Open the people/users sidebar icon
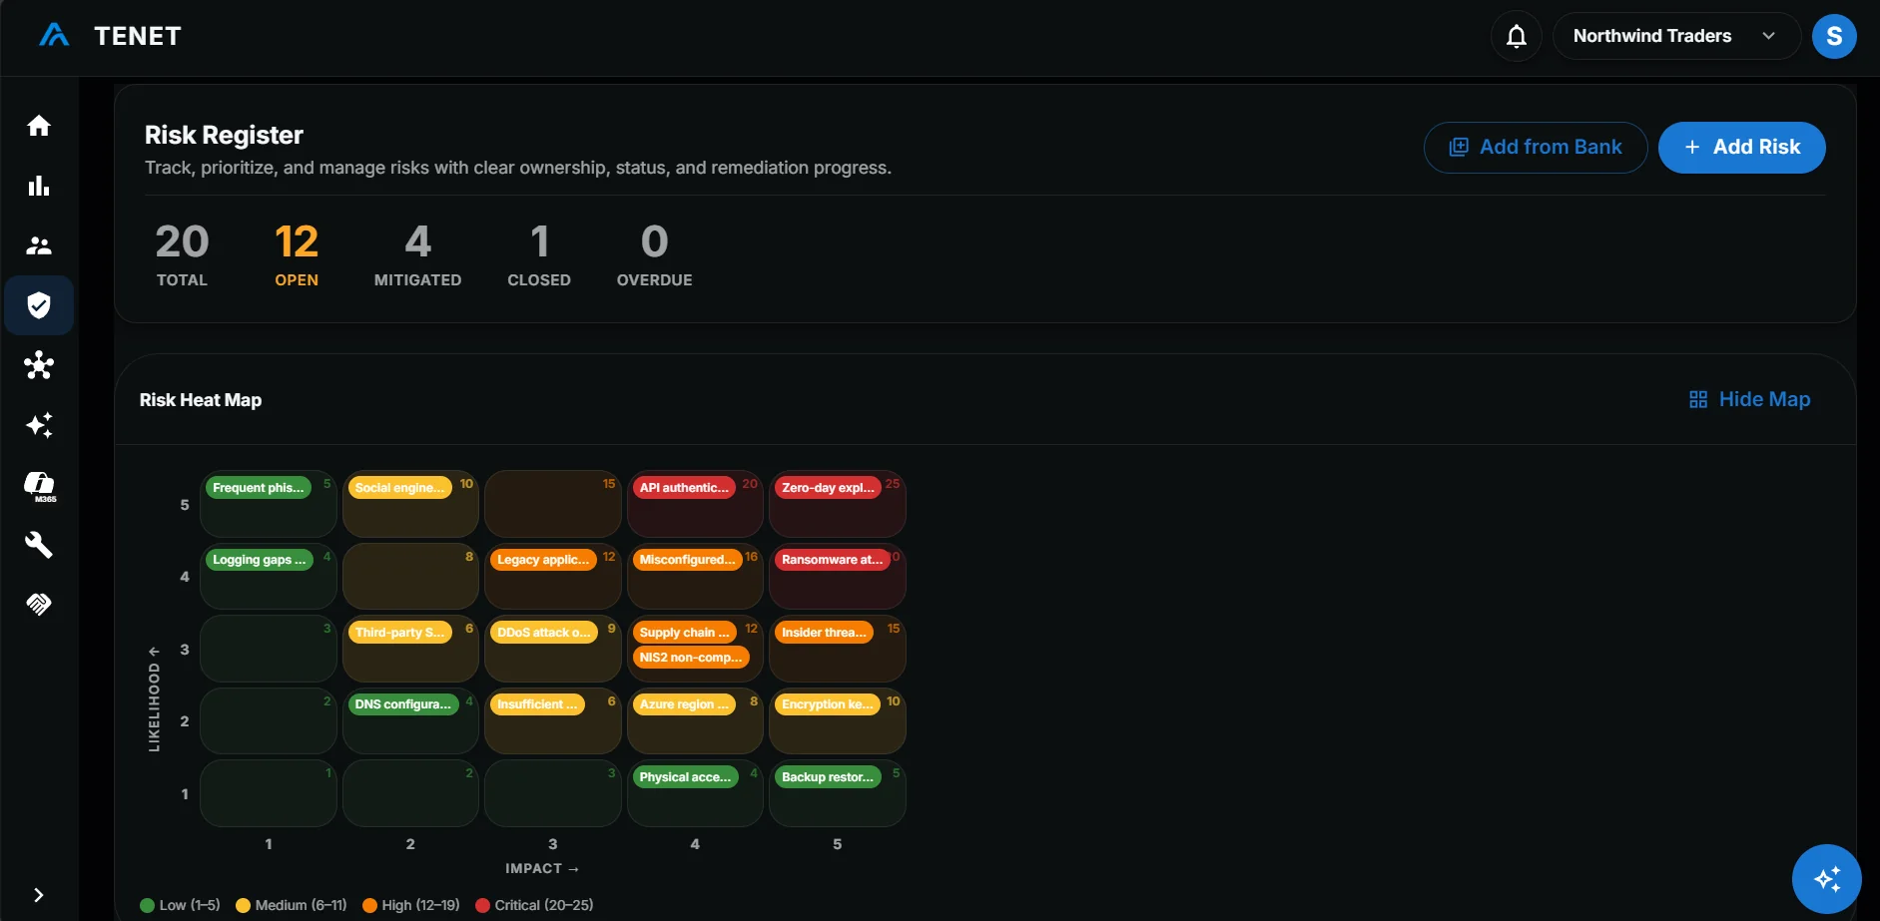This screenshot has width=1880, height=921. tap(39, 245)
